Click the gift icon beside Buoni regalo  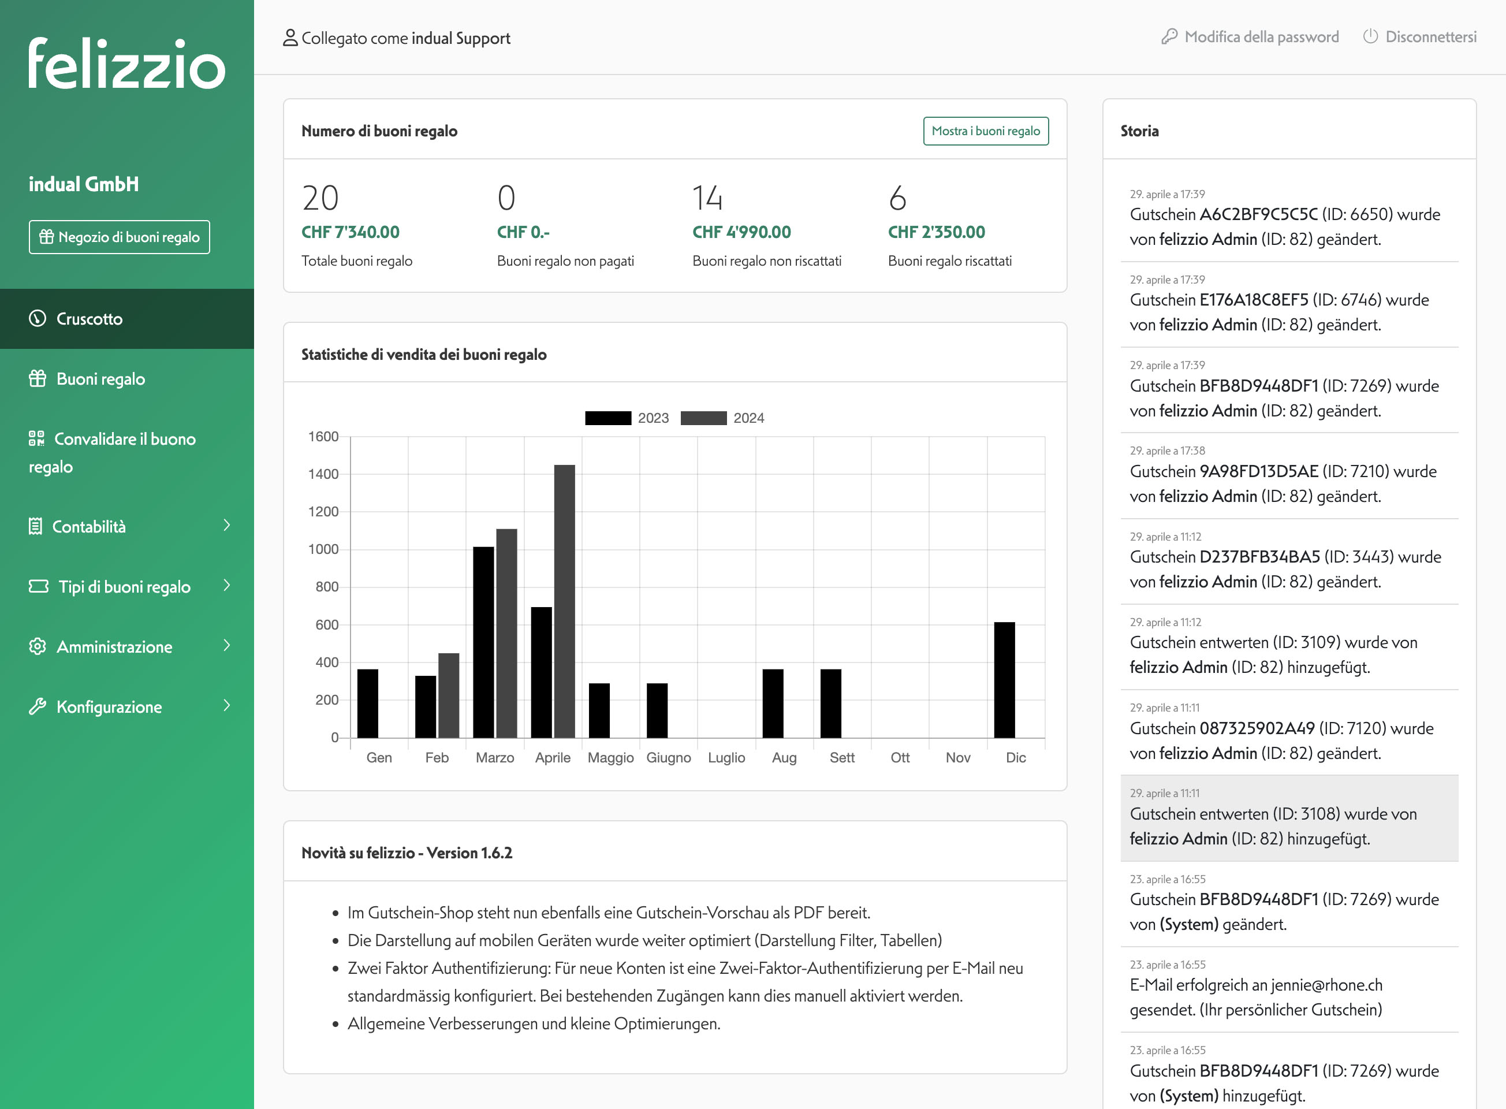click(x=38, y=378)
